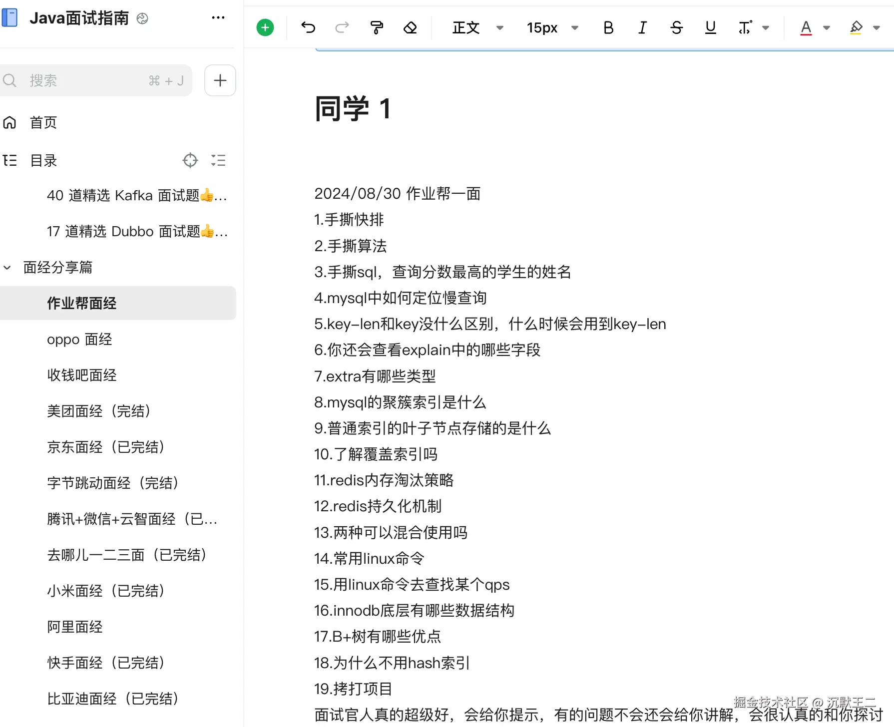Click the redo icon
894x727 pixels.
342,27
